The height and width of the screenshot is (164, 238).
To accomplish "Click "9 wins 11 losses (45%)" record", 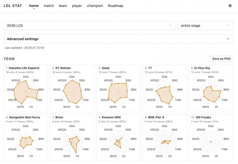I will (20, 121).
